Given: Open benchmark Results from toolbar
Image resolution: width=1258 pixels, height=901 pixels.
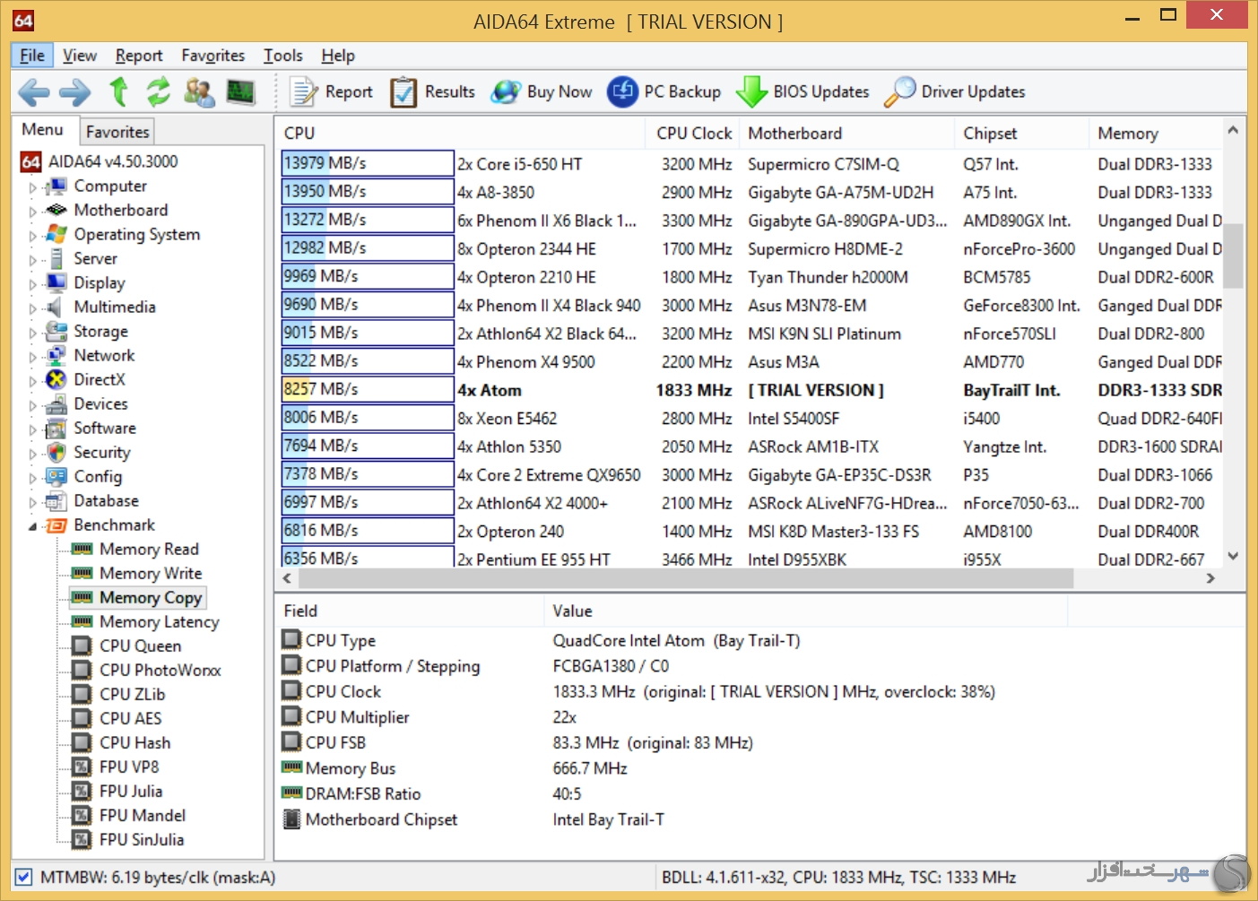Looking at the screenshot, I should click(x=432, y=91).
